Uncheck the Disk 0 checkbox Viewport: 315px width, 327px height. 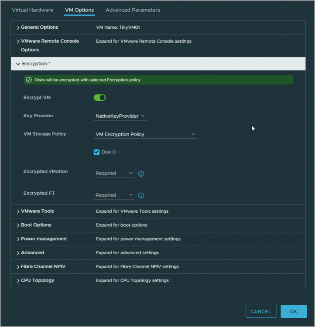pos(96,152)
